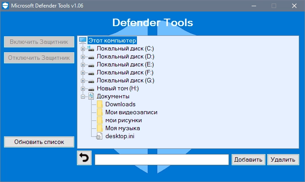The width and height of the screenshot is (305, 182).
Task: Select the Этот компьютер root item
Action: tap(112, 40)
